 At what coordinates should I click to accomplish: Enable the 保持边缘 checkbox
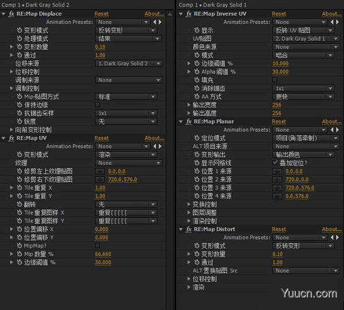97,105
